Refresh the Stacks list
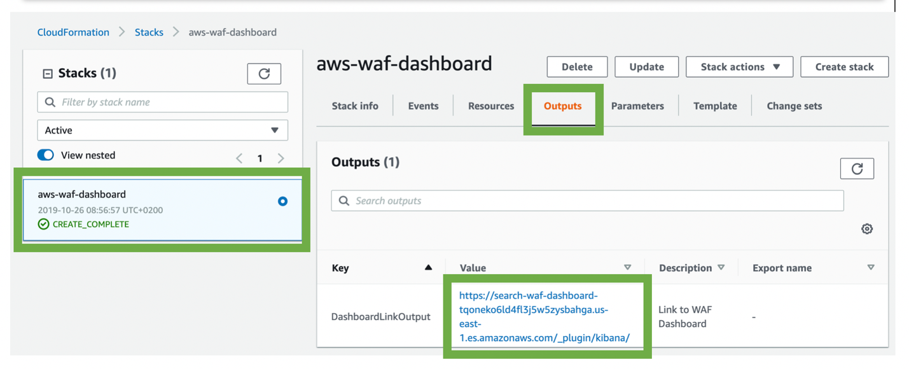 click(264, 74)
